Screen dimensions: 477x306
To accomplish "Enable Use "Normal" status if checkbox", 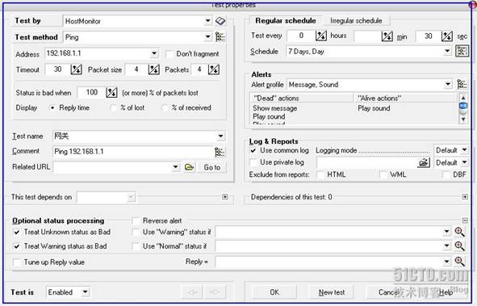I will point(136,246).
